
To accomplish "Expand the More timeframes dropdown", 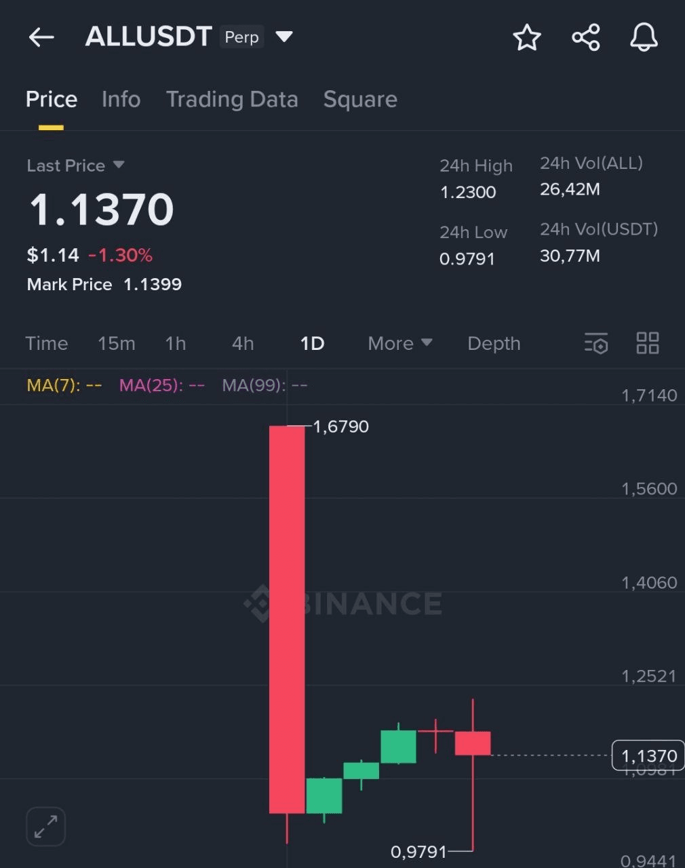I will pos(400,343).
